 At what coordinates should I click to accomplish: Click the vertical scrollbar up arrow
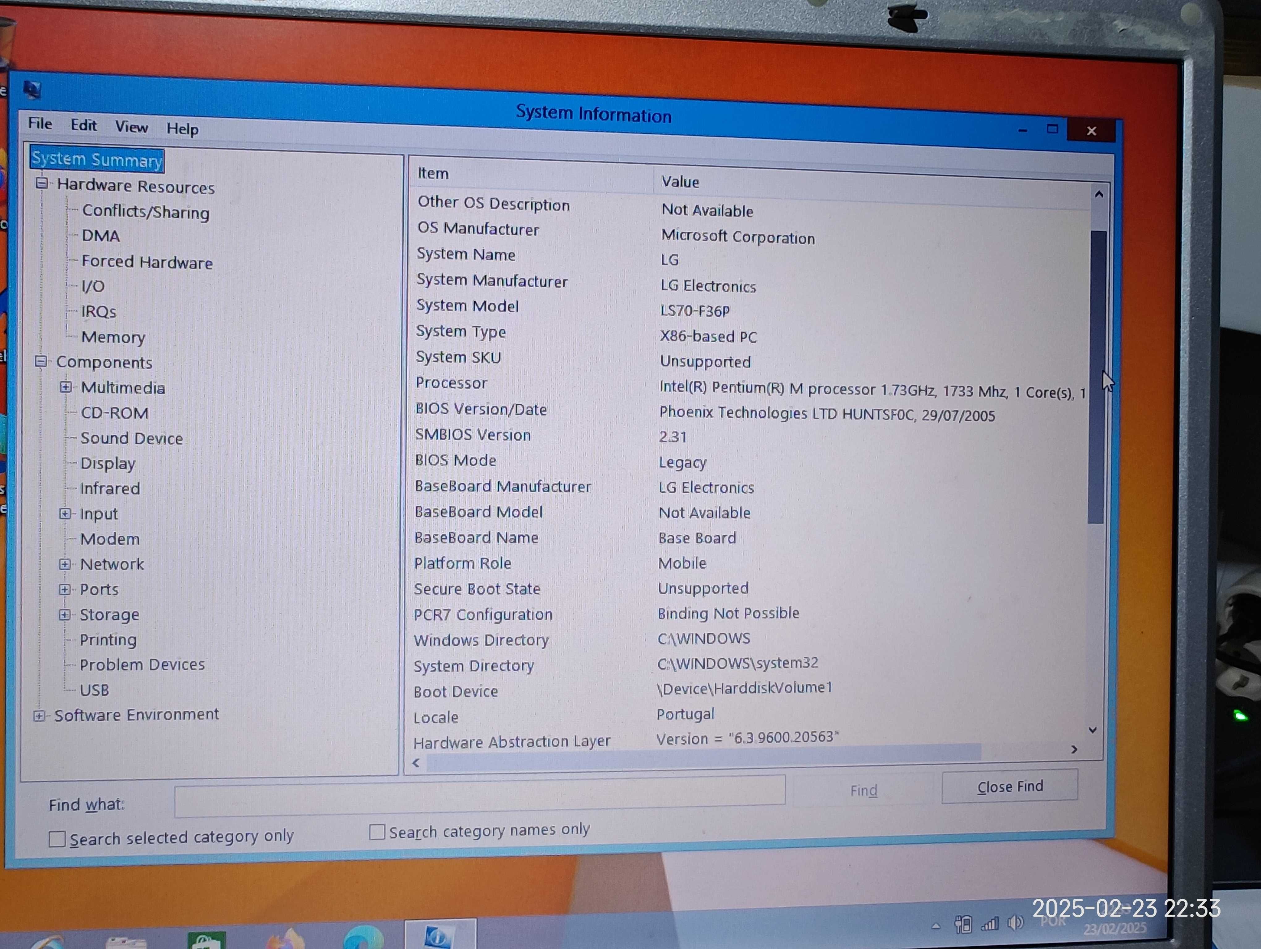1099,194
